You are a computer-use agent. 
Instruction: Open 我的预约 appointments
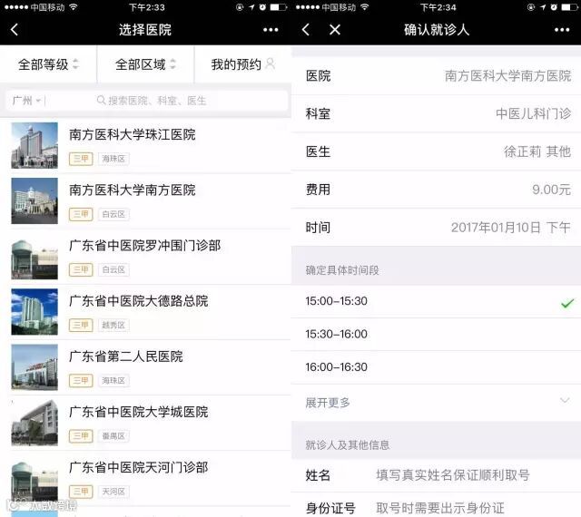coord(242,64)
